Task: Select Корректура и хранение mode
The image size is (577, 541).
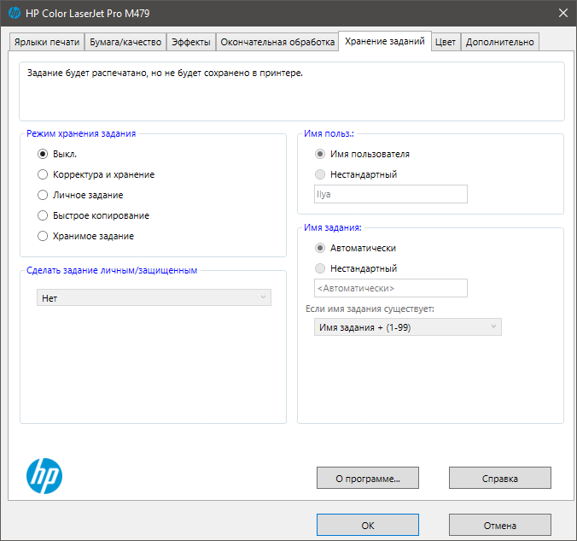Action: pyautogui.click(x=43, y=174)
